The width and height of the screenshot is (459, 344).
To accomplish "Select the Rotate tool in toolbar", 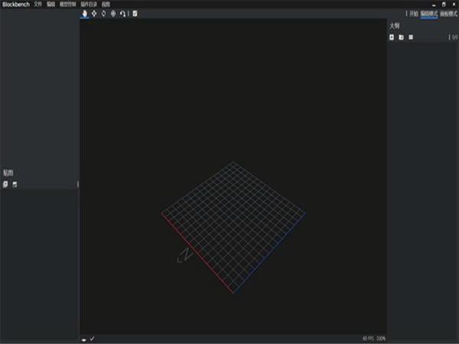I will click(x=103, y=14).
